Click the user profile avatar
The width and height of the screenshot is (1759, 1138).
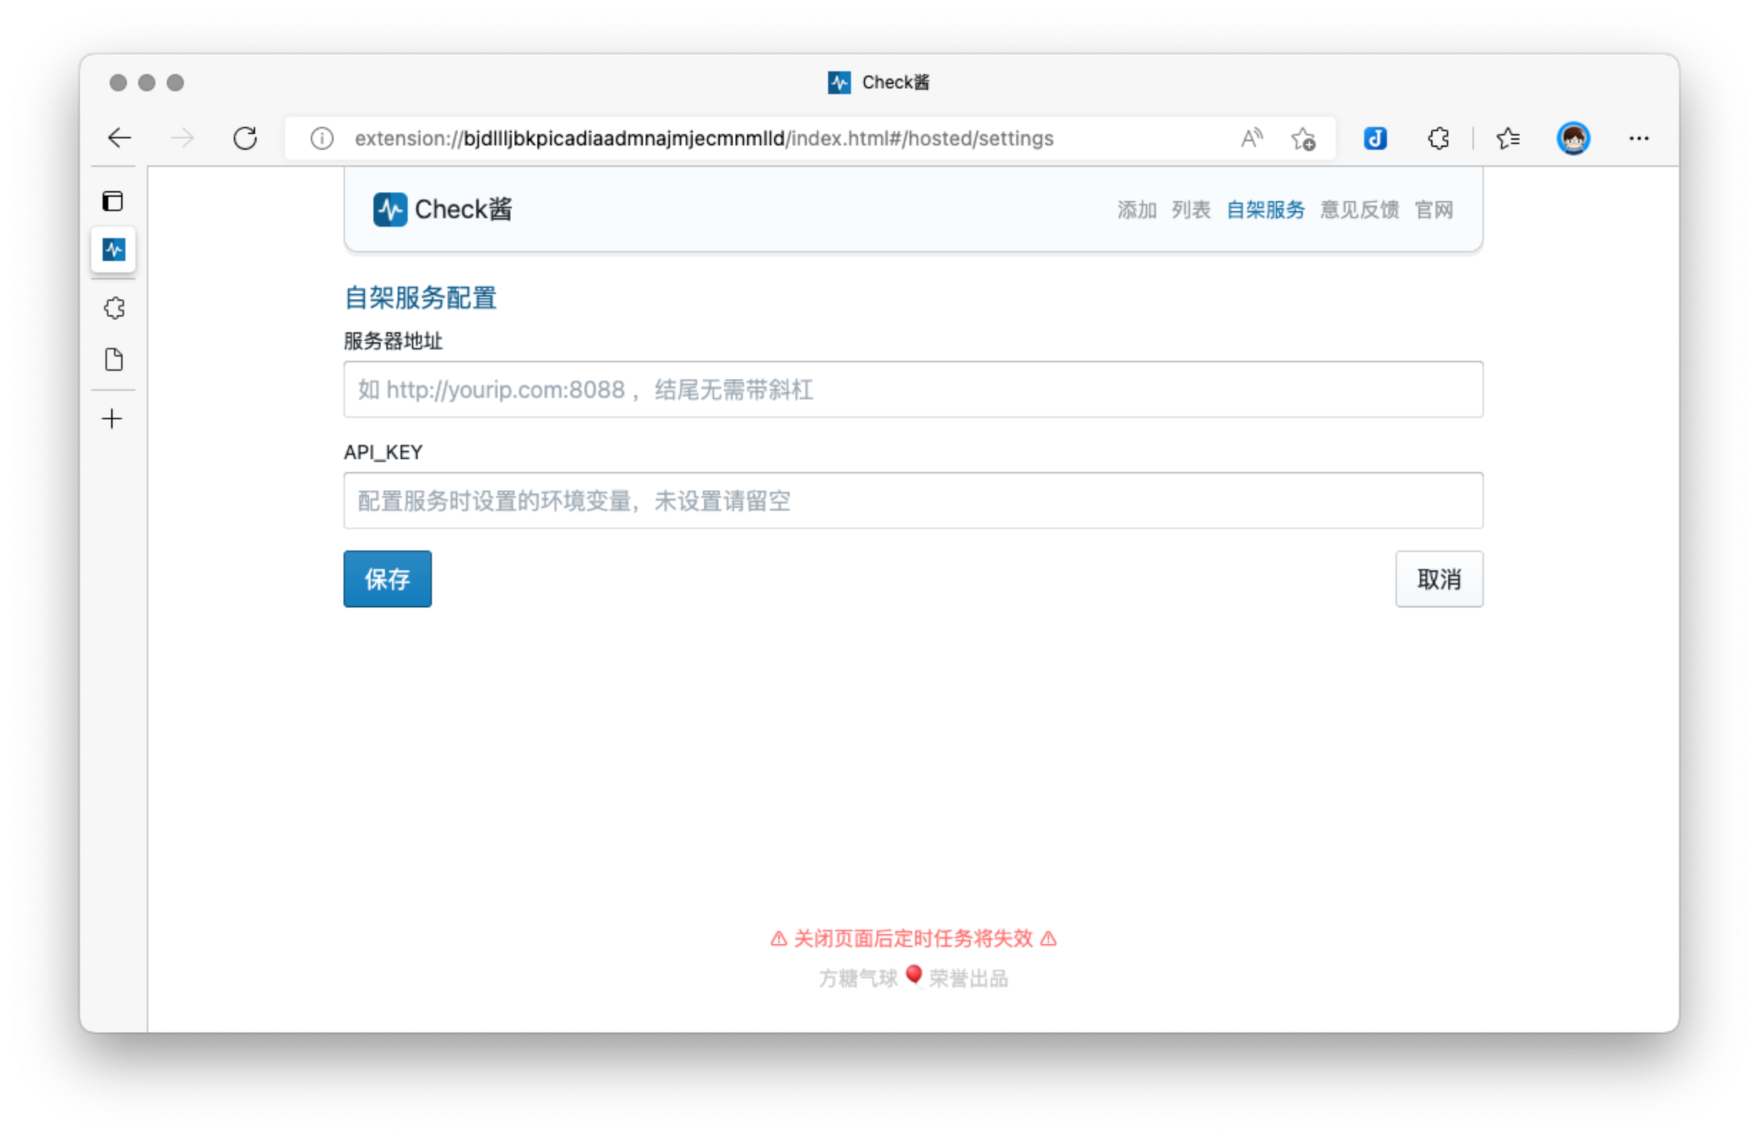tap(1573, 138)
